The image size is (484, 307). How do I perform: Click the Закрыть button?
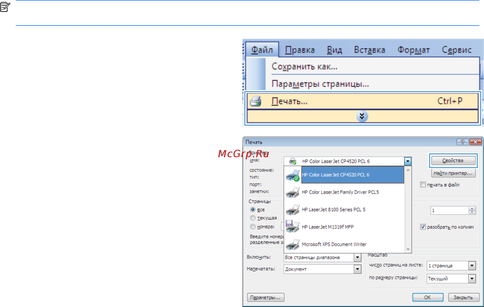(x=463, y=297)
